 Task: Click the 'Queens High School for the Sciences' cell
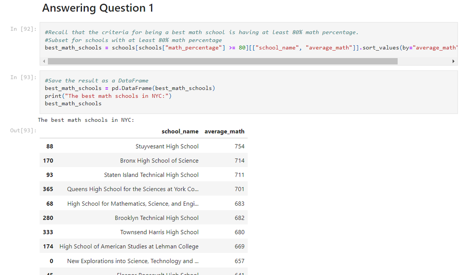point(133,189)
